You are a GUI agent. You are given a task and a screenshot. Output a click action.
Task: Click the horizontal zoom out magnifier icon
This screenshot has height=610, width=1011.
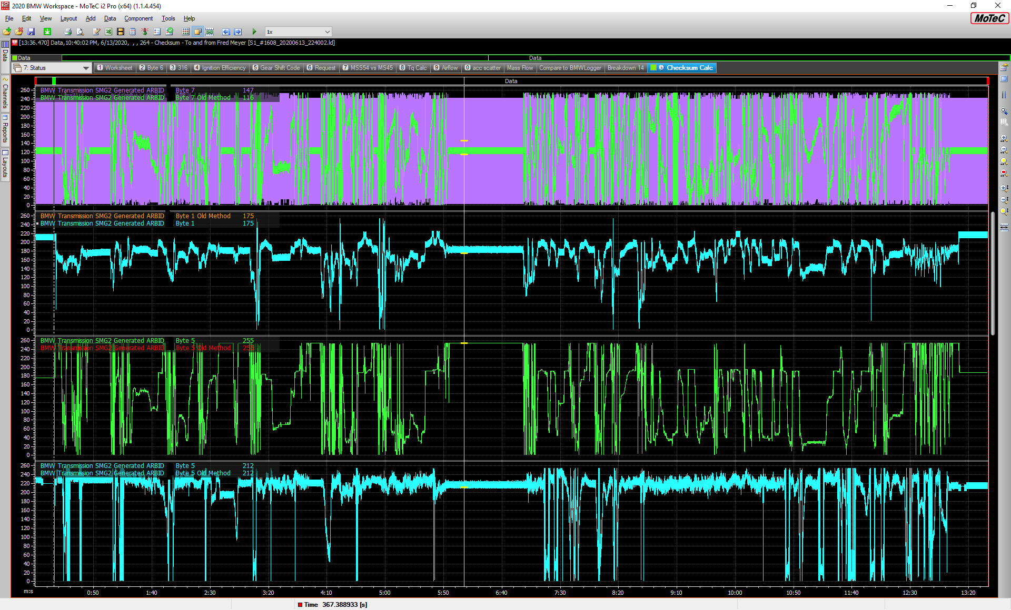click(1004, 150)
